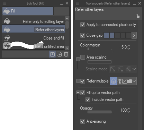Select the all layers reference icon

pyautogui.click(x=114, y=81)
